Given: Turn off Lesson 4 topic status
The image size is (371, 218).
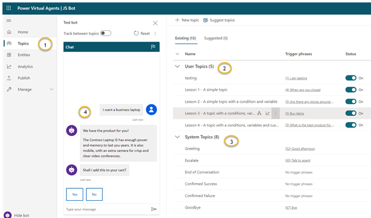Looking at the screenshot, I should [x=351, y=125].
